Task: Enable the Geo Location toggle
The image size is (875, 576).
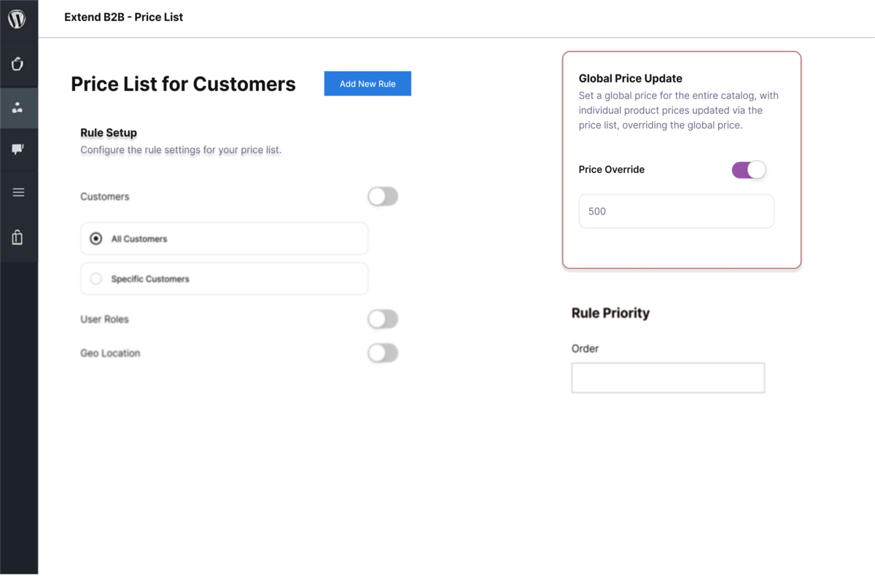Action: [382, 353]
